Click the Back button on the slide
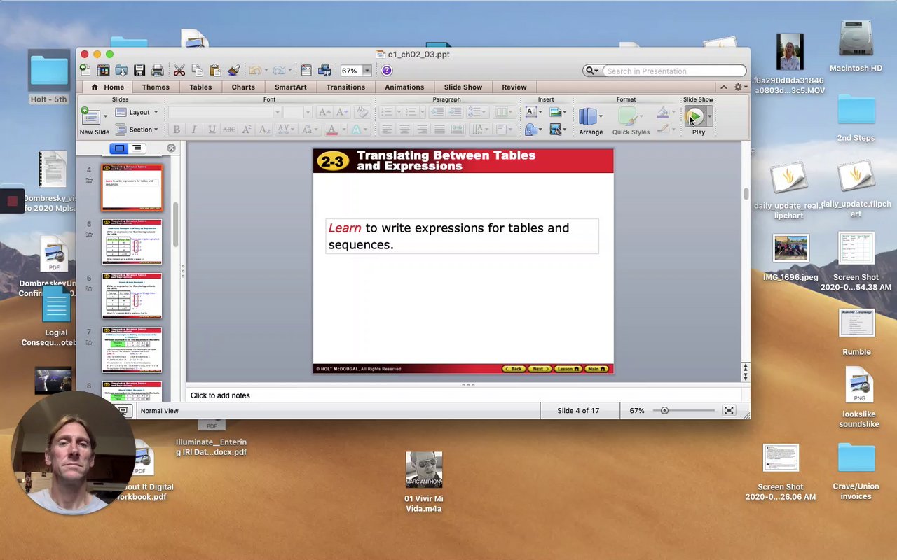This screenshot has height=560, width=897. pos(514,369)
